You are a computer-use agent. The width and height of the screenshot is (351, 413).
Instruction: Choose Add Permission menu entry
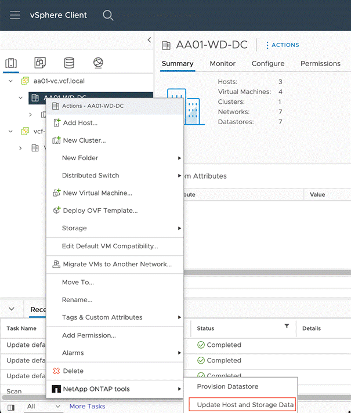[x=115, y=335]
